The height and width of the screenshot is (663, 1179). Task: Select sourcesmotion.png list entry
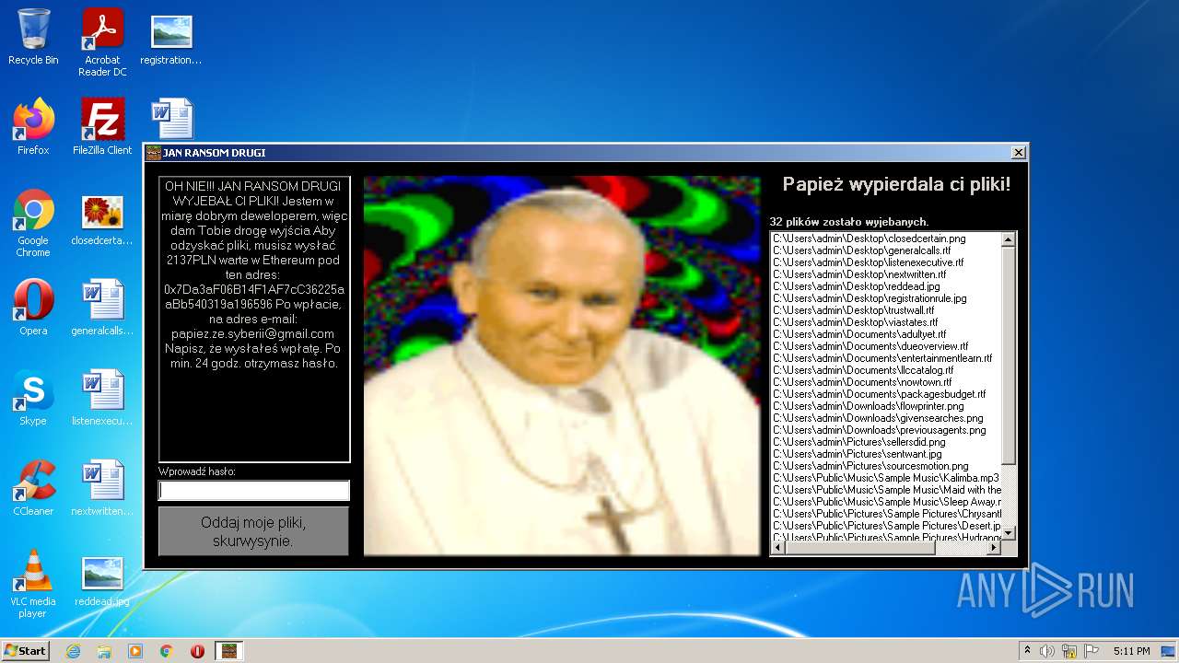pos(870,466)
